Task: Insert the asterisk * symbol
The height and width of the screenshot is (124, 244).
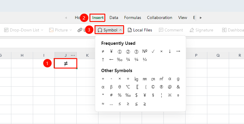Action: tap(103, 95)
